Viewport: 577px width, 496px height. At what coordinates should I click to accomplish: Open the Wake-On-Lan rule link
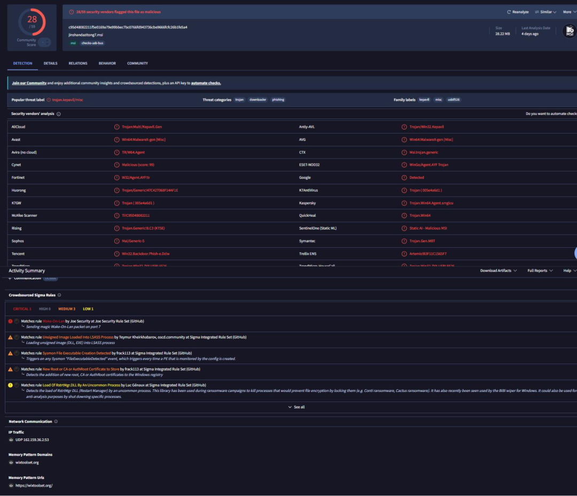[x=53, y=321]
